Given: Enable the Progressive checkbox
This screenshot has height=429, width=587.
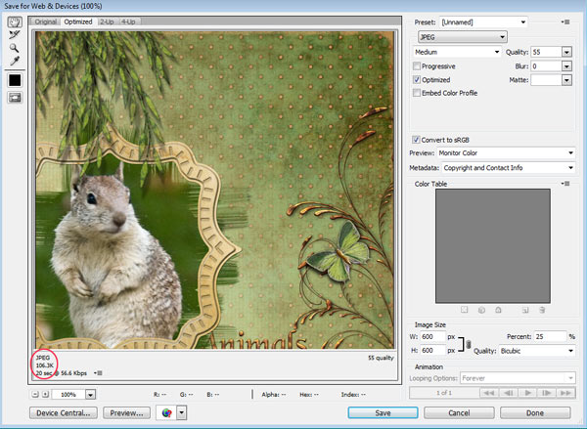Looking at the screenshot, I should (418, 66).
